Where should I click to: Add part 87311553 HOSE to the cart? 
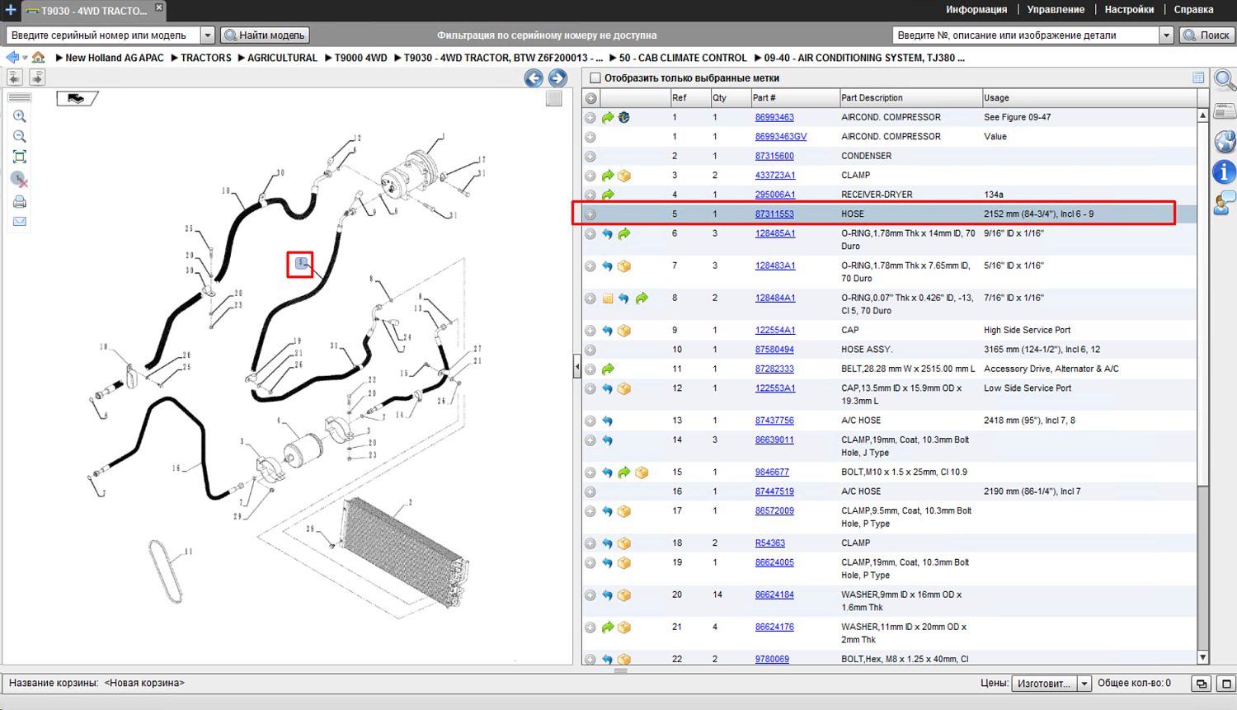coord(590,214)
